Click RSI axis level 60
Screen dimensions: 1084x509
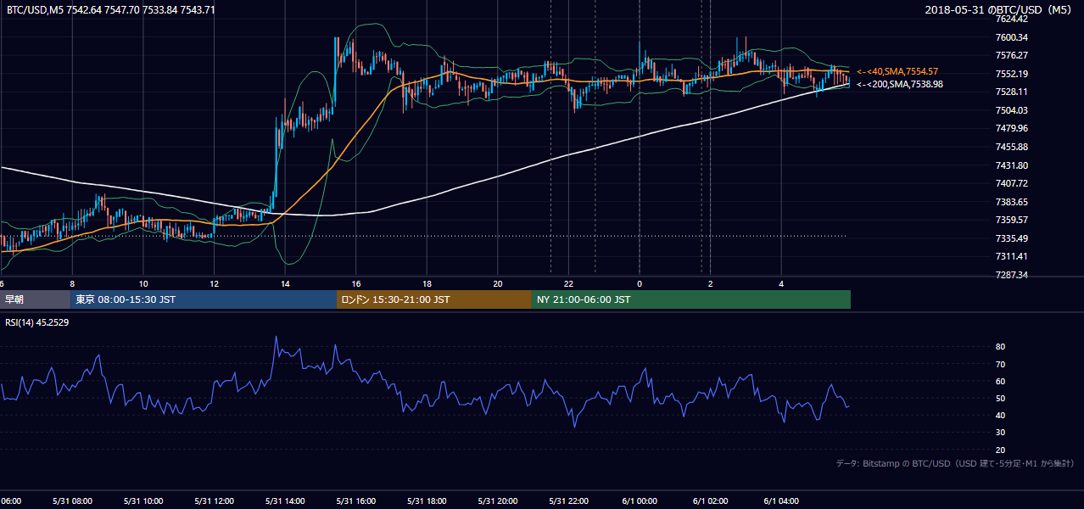1000,381
